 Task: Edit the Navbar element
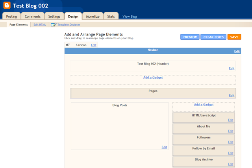[237, 52]
